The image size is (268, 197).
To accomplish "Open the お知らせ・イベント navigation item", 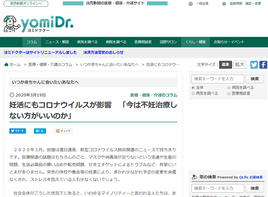I will [x=229, y=42].
